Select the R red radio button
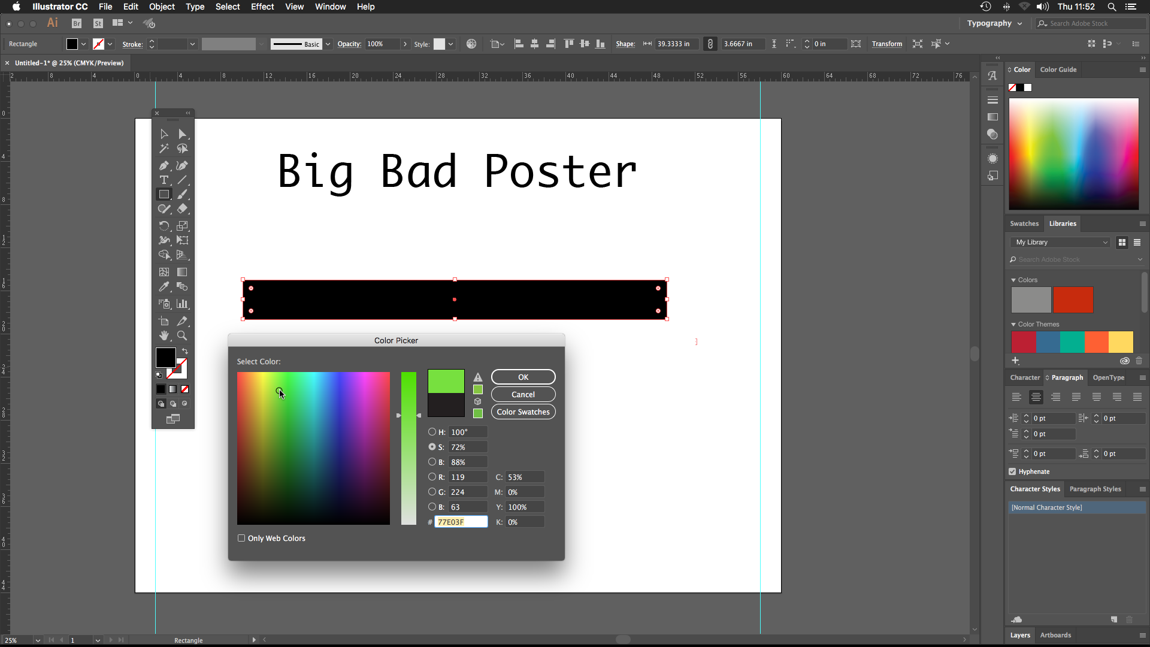This screenshot has width=1150, height=647. tap(432, 477)
